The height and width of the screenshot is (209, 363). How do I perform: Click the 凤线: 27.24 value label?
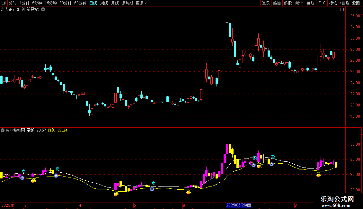pos(58,130)
